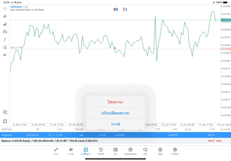The height and width of the screenshot is (161, 231).
Task: Open the function f indicator icon
Action: coord(5,39)
